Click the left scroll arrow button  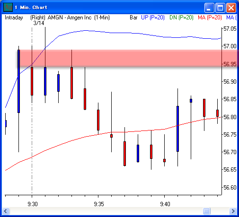coord(6,211)
